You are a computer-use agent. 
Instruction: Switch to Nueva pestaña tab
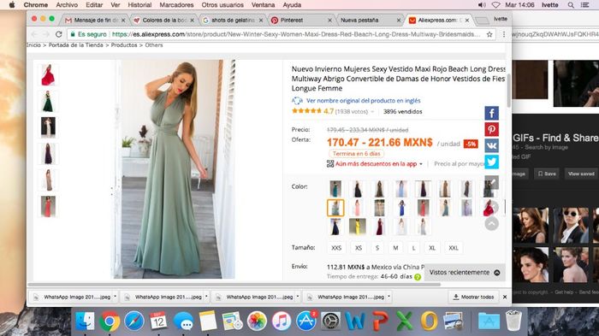tap(368, 21)
